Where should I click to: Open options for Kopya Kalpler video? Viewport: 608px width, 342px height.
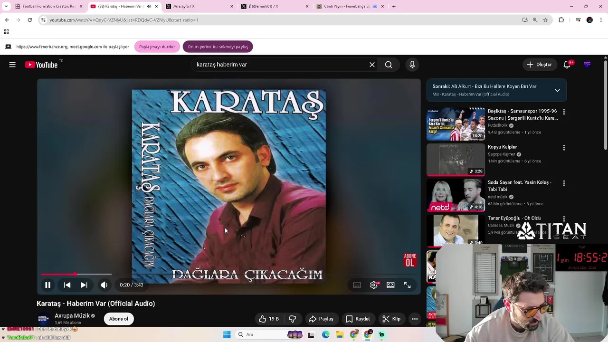564,148
